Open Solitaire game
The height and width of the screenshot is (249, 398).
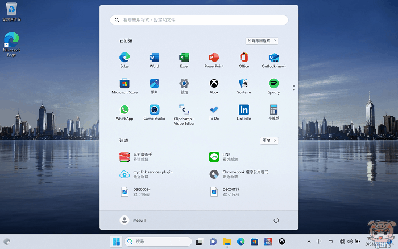pyautogui.click(x=244, y=87)
